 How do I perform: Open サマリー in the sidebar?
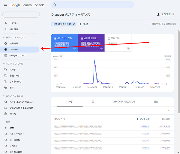tap(20, 23)
